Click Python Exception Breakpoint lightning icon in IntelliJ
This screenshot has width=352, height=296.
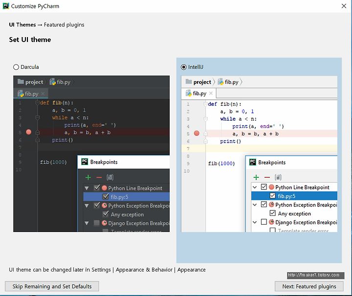(271, 205)
